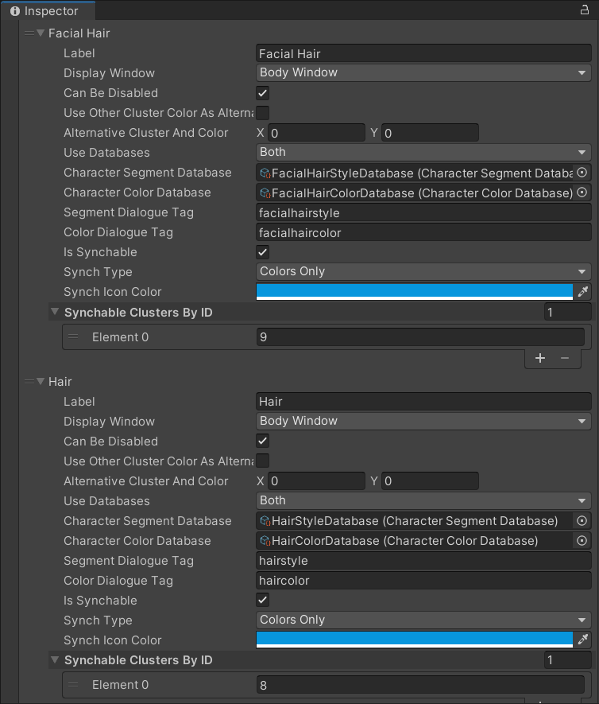Remove element with minus button in Facial Hair list
Screen dimensions: 599x704
click(x=565, y=358)
